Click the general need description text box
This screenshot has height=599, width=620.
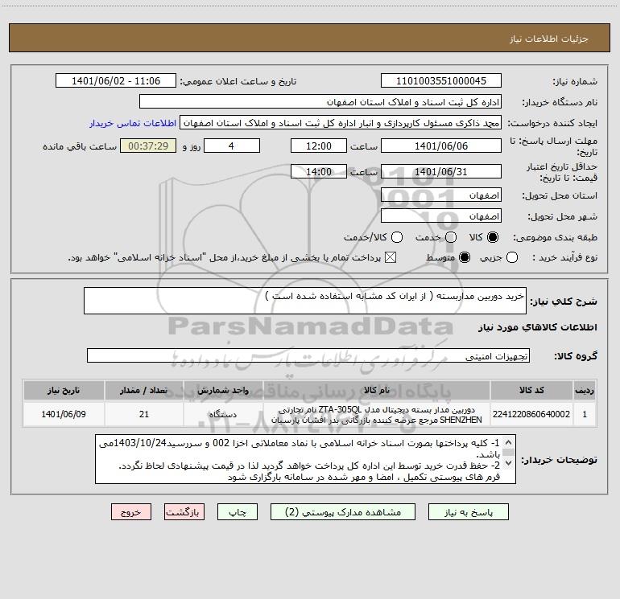pos(305,301)
